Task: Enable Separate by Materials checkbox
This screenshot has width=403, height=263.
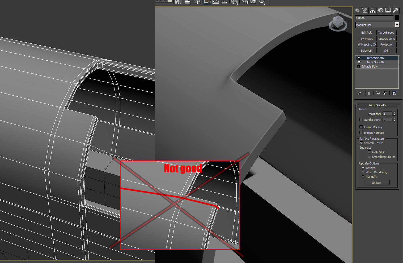Action: tap(369, 152)
